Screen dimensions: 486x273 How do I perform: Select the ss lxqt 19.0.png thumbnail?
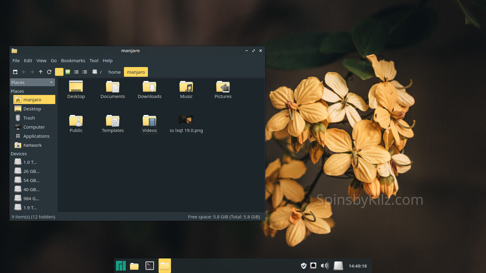(x=186, y=120)
